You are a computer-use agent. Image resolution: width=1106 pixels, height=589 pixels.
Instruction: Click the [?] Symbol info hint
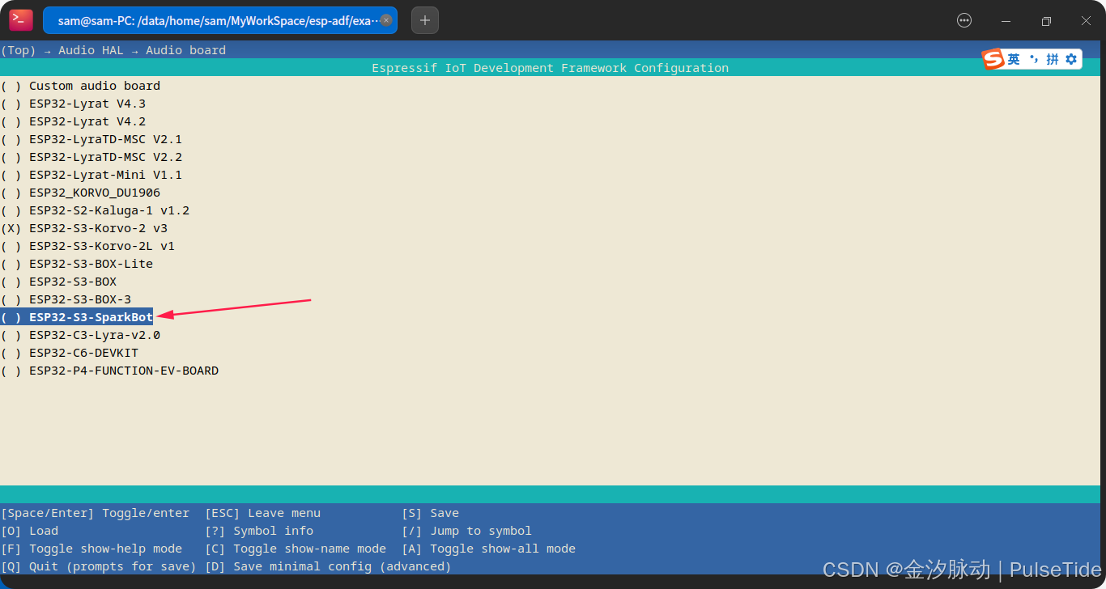258,531
